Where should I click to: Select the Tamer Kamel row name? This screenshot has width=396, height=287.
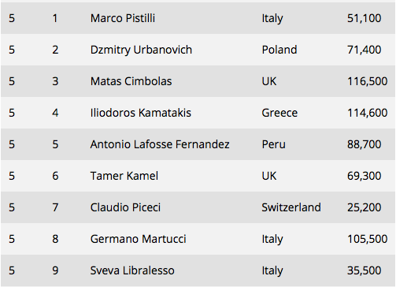point(124,176)
